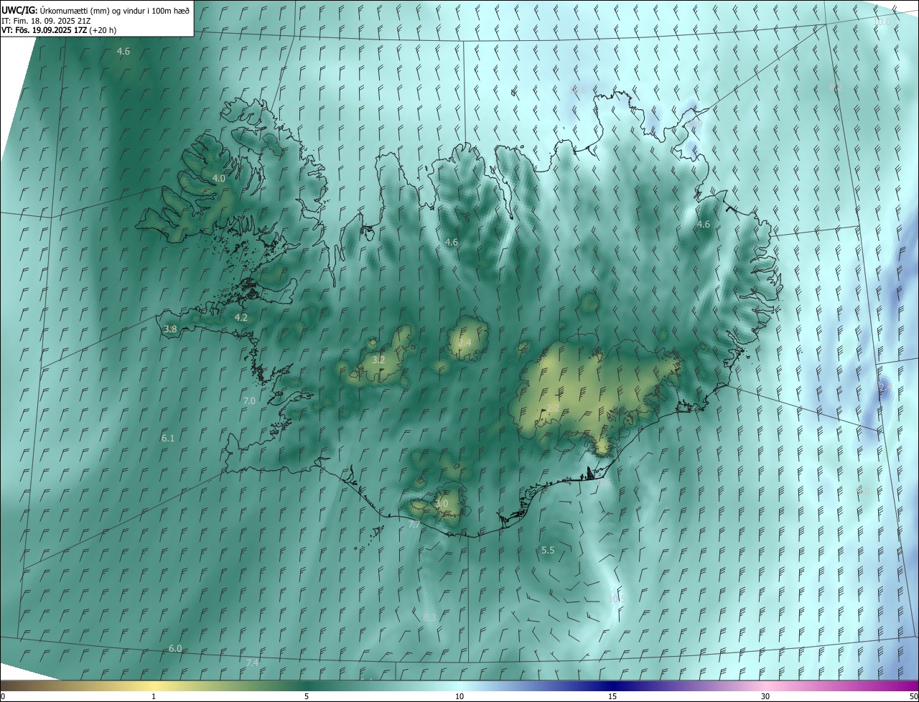Click the 8.3 value label over the southern sea

(x=429, y=617)
